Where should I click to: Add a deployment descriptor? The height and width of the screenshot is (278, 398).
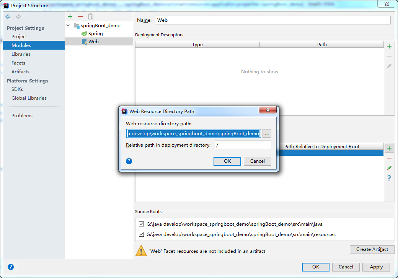pos(389,46)
